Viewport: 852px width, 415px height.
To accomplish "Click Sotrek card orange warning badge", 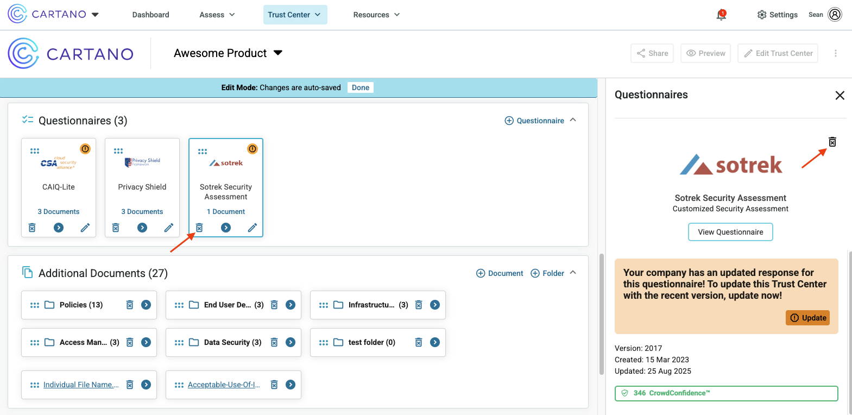I will coord(253,149).
